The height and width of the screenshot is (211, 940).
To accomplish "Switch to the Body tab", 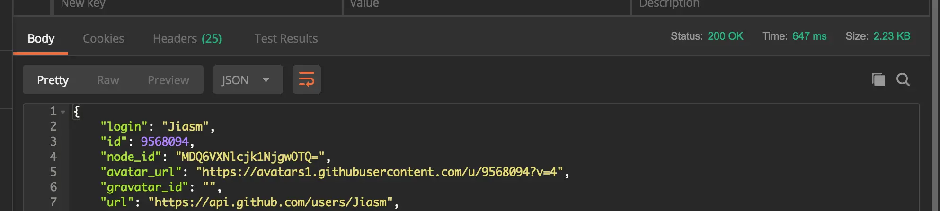I will 41,38.
